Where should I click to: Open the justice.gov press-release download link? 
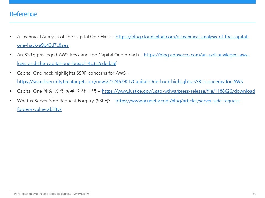(x=178, y=91)
